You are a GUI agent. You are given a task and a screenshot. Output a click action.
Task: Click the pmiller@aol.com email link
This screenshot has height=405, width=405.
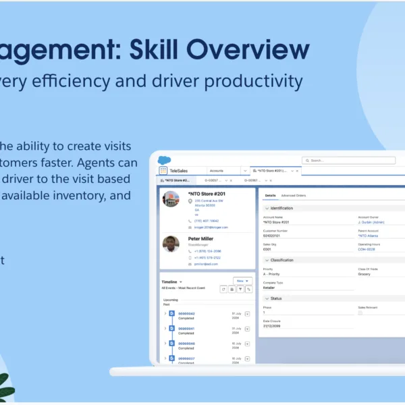(206, 264)
